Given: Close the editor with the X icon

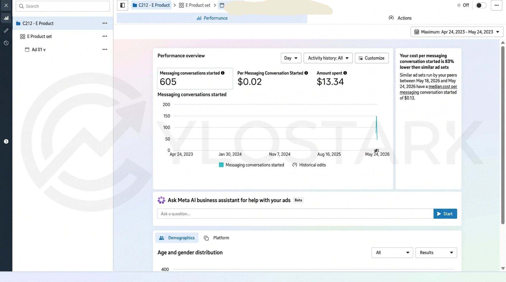Looking at the screenshot, I should tap(6, 5).
